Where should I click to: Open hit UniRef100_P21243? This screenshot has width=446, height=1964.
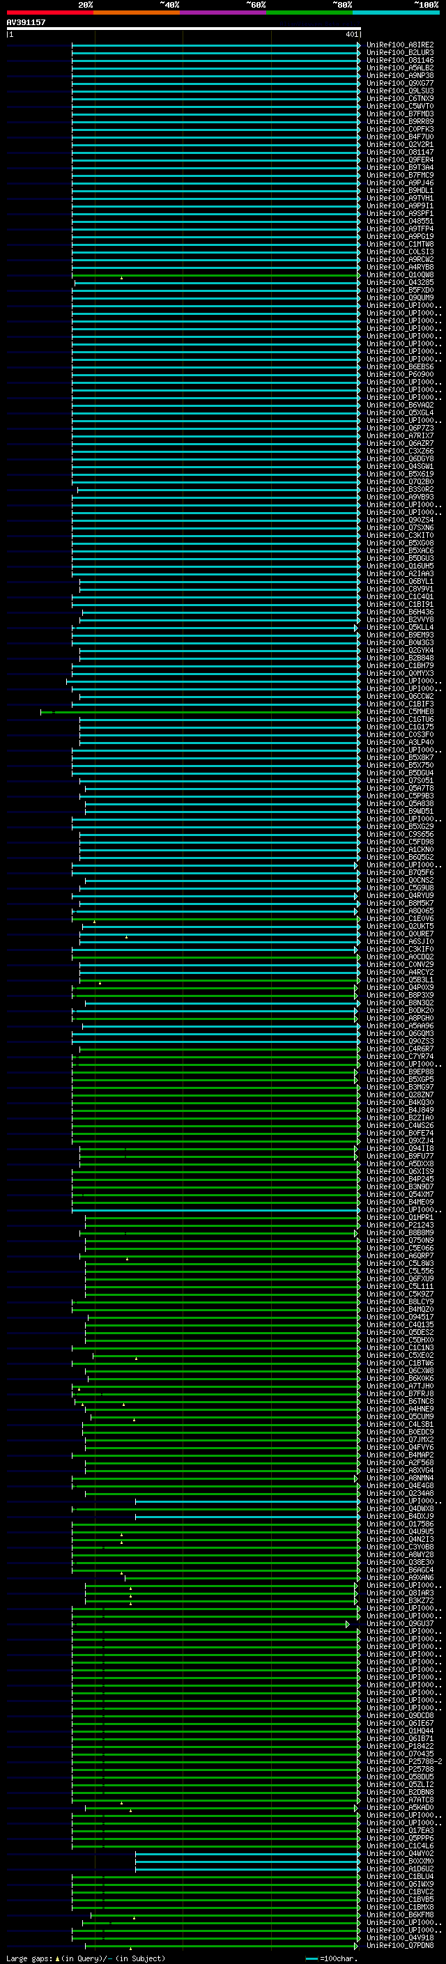click(x=399, y=1224)
